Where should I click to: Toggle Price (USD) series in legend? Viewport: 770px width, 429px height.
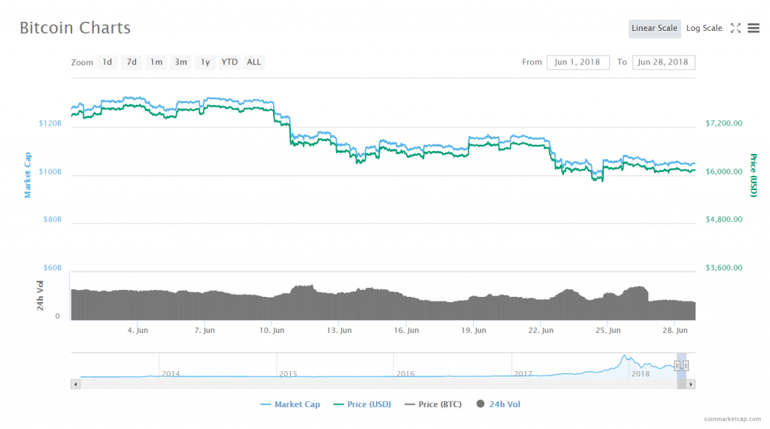click(x=362, y=404)
